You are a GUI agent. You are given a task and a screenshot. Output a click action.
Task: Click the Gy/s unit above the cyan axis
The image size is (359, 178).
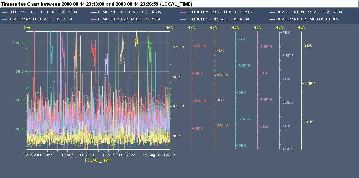point(235,28)
